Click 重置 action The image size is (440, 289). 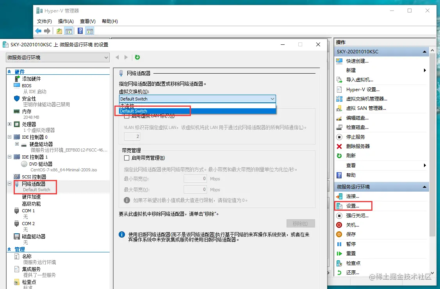pos(351,254)
